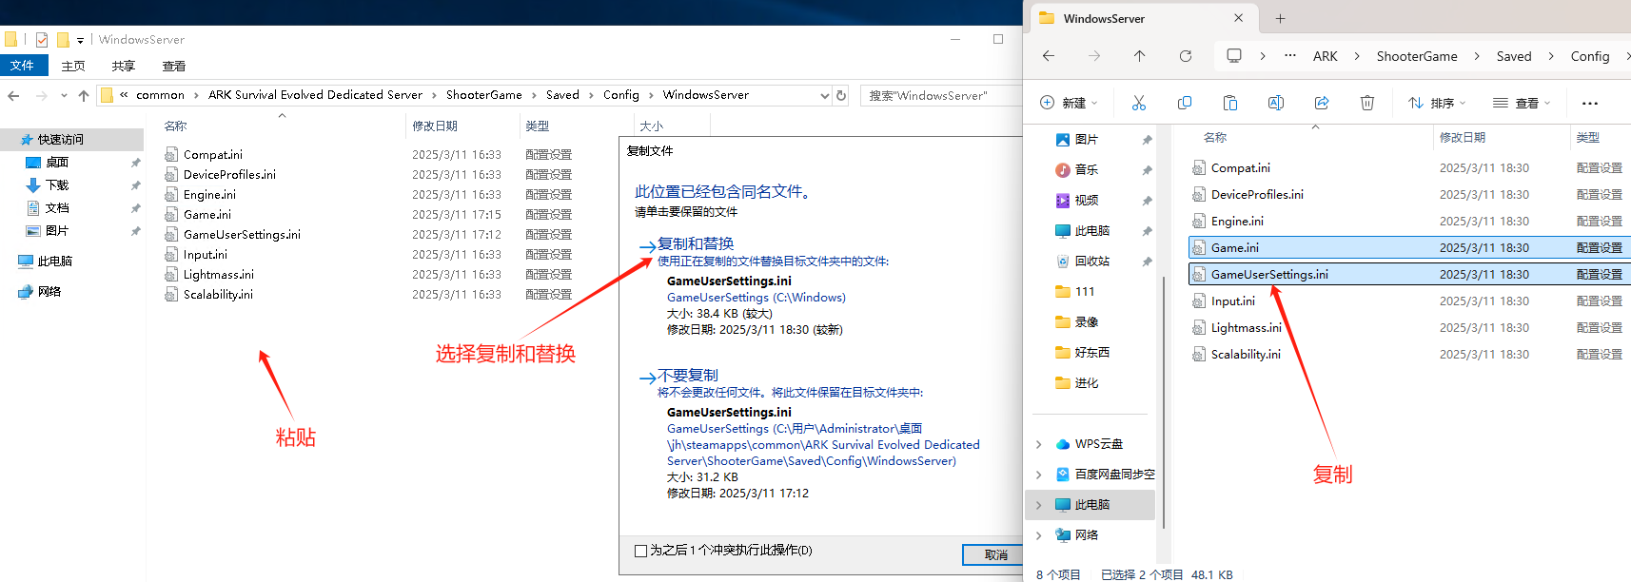Viewport: 1631px width, 582px height.
Task: Click the Share icon in toolbar
Action: coord(1322,103)
